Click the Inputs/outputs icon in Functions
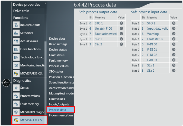This screenshot has height=126, width=183. click(x=16, y=25)
